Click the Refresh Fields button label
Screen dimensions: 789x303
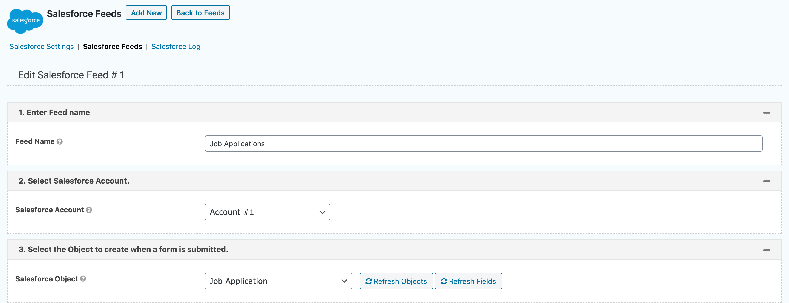click(x=472, y=281)
